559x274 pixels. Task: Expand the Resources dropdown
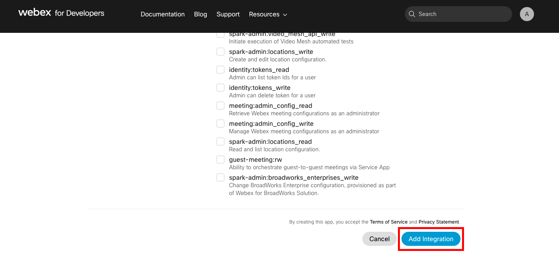pos(268,14)
